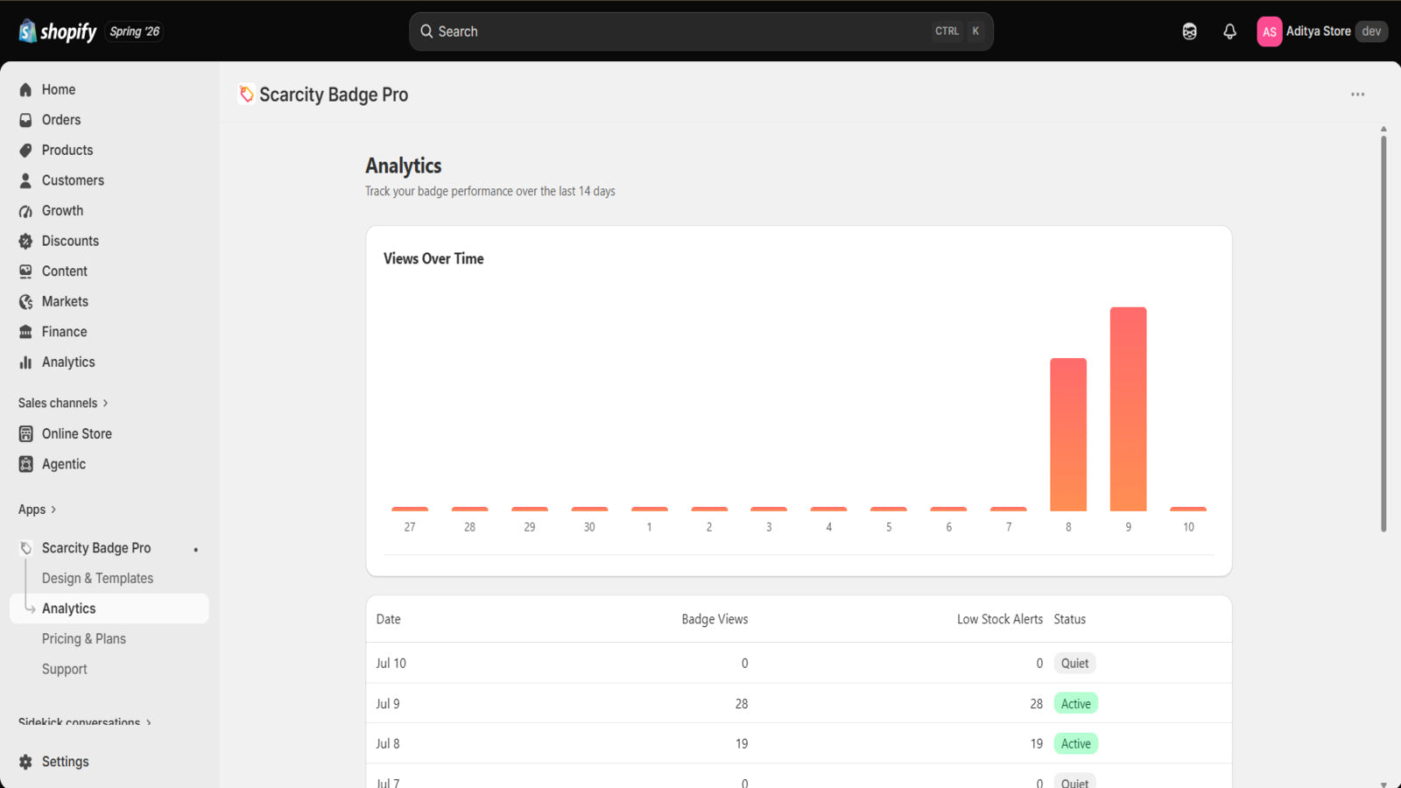Click the Active status in Jul 9 row
1401x788 pixels.
coord(1075,704)
